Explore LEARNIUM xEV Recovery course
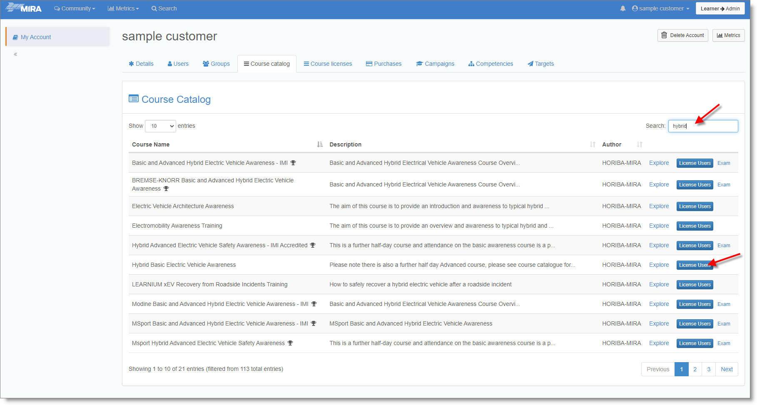Image resolution: width=757 pixels, height=405 pixels. (x=659, y=284)
